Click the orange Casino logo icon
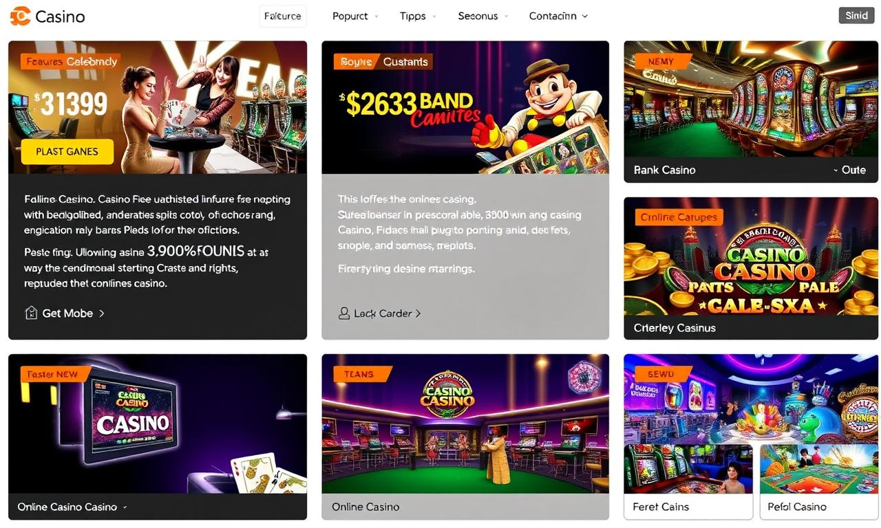This screenshot has width=881, height=528. (20, 16)
